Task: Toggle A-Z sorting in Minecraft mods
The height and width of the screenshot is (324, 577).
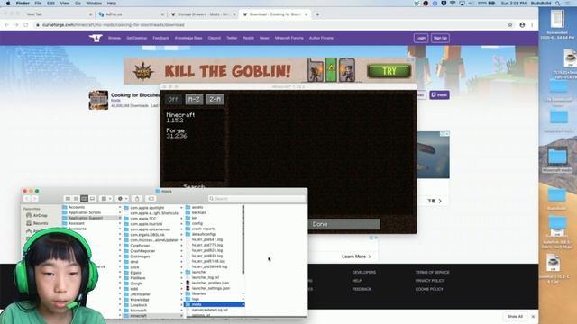Action: tap(194, 99)
